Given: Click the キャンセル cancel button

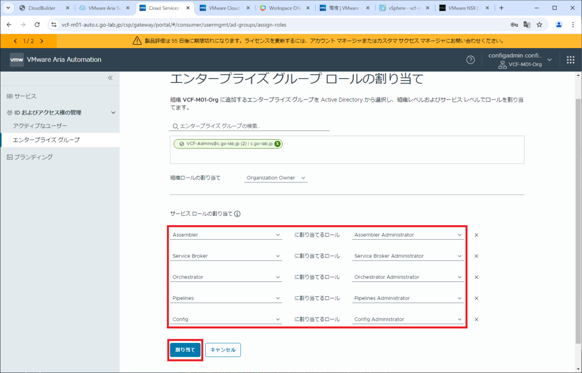Looking at the screenshot, I should coord(223,350).
